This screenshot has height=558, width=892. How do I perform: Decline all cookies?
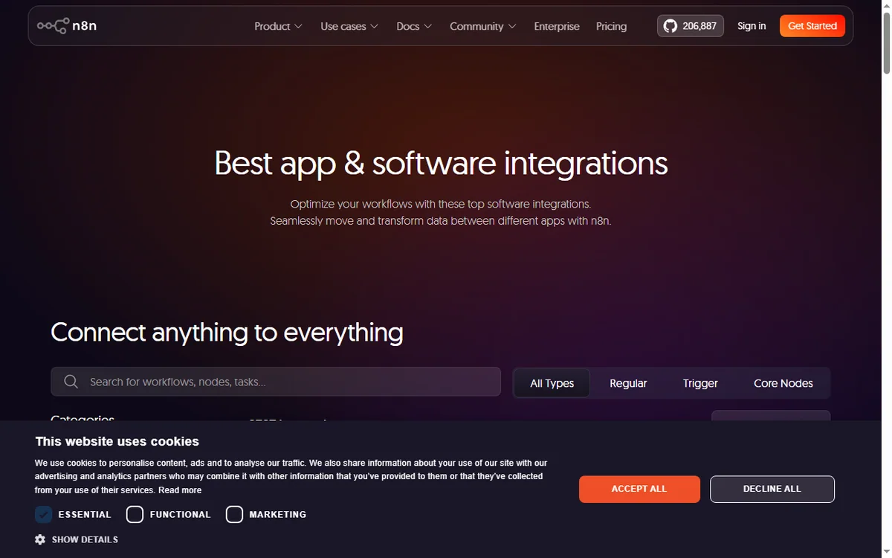point(772,489)
